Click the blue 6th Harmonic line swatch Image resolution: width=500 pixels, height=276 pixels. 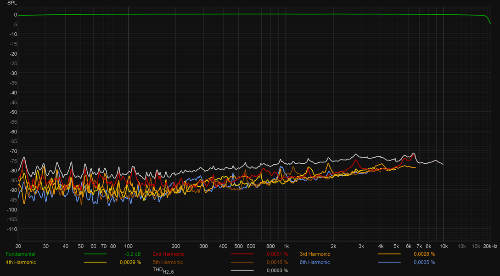point(389,262)
